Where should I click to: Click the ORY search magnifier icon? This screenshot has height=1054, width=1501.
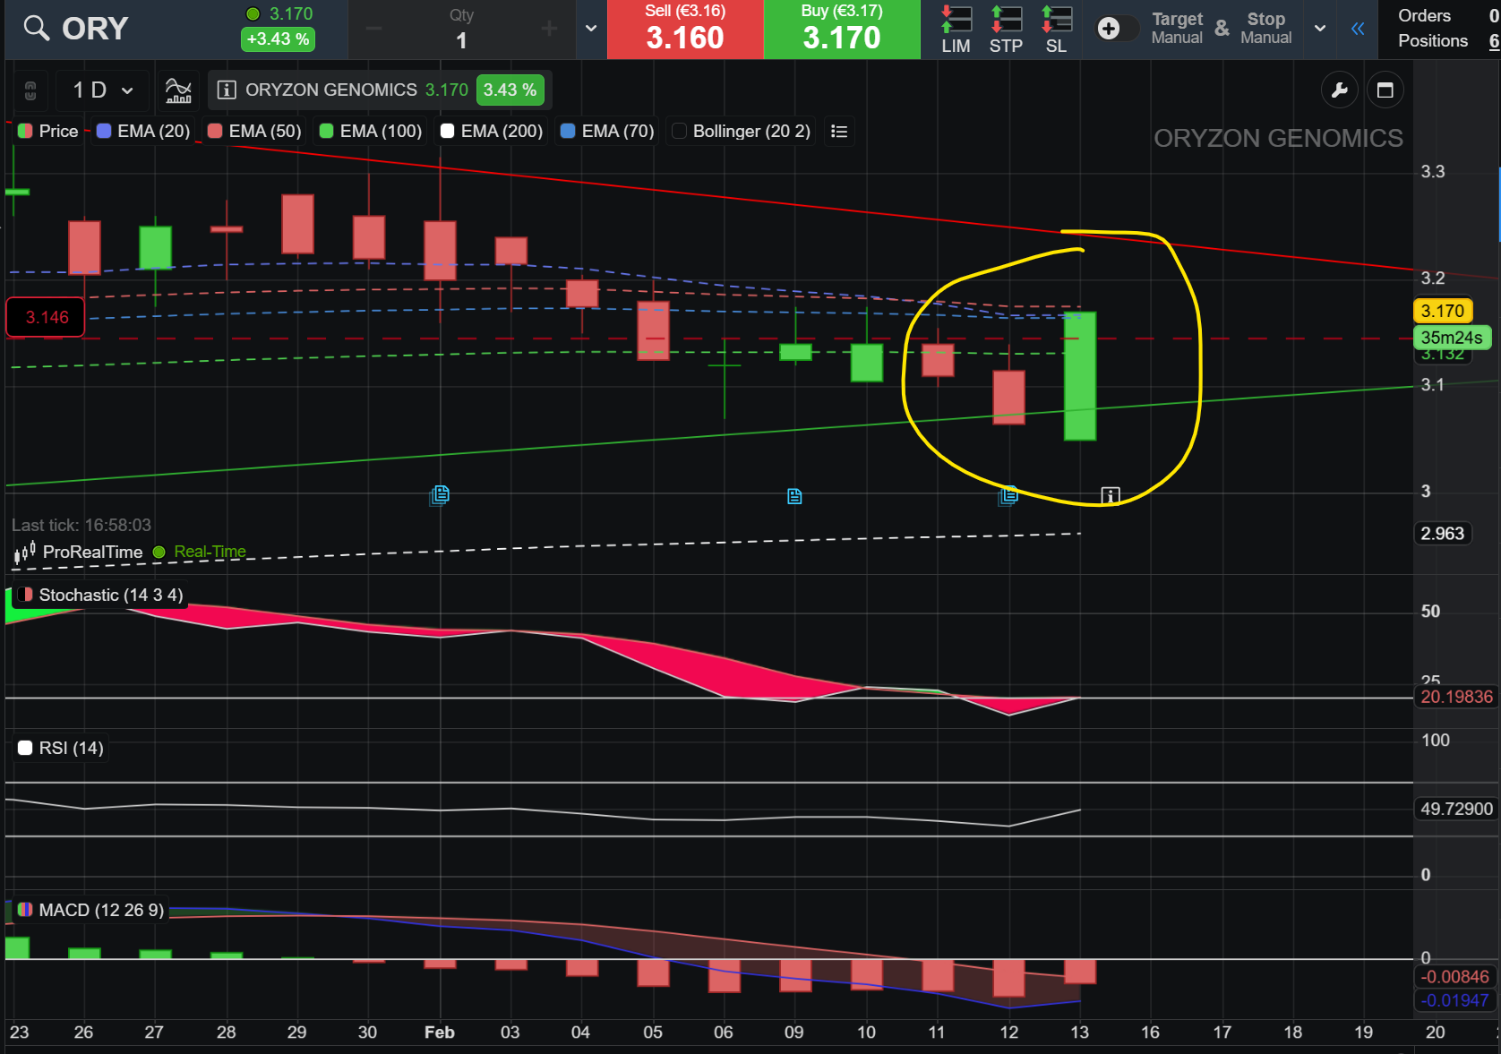tap(37, 29)
